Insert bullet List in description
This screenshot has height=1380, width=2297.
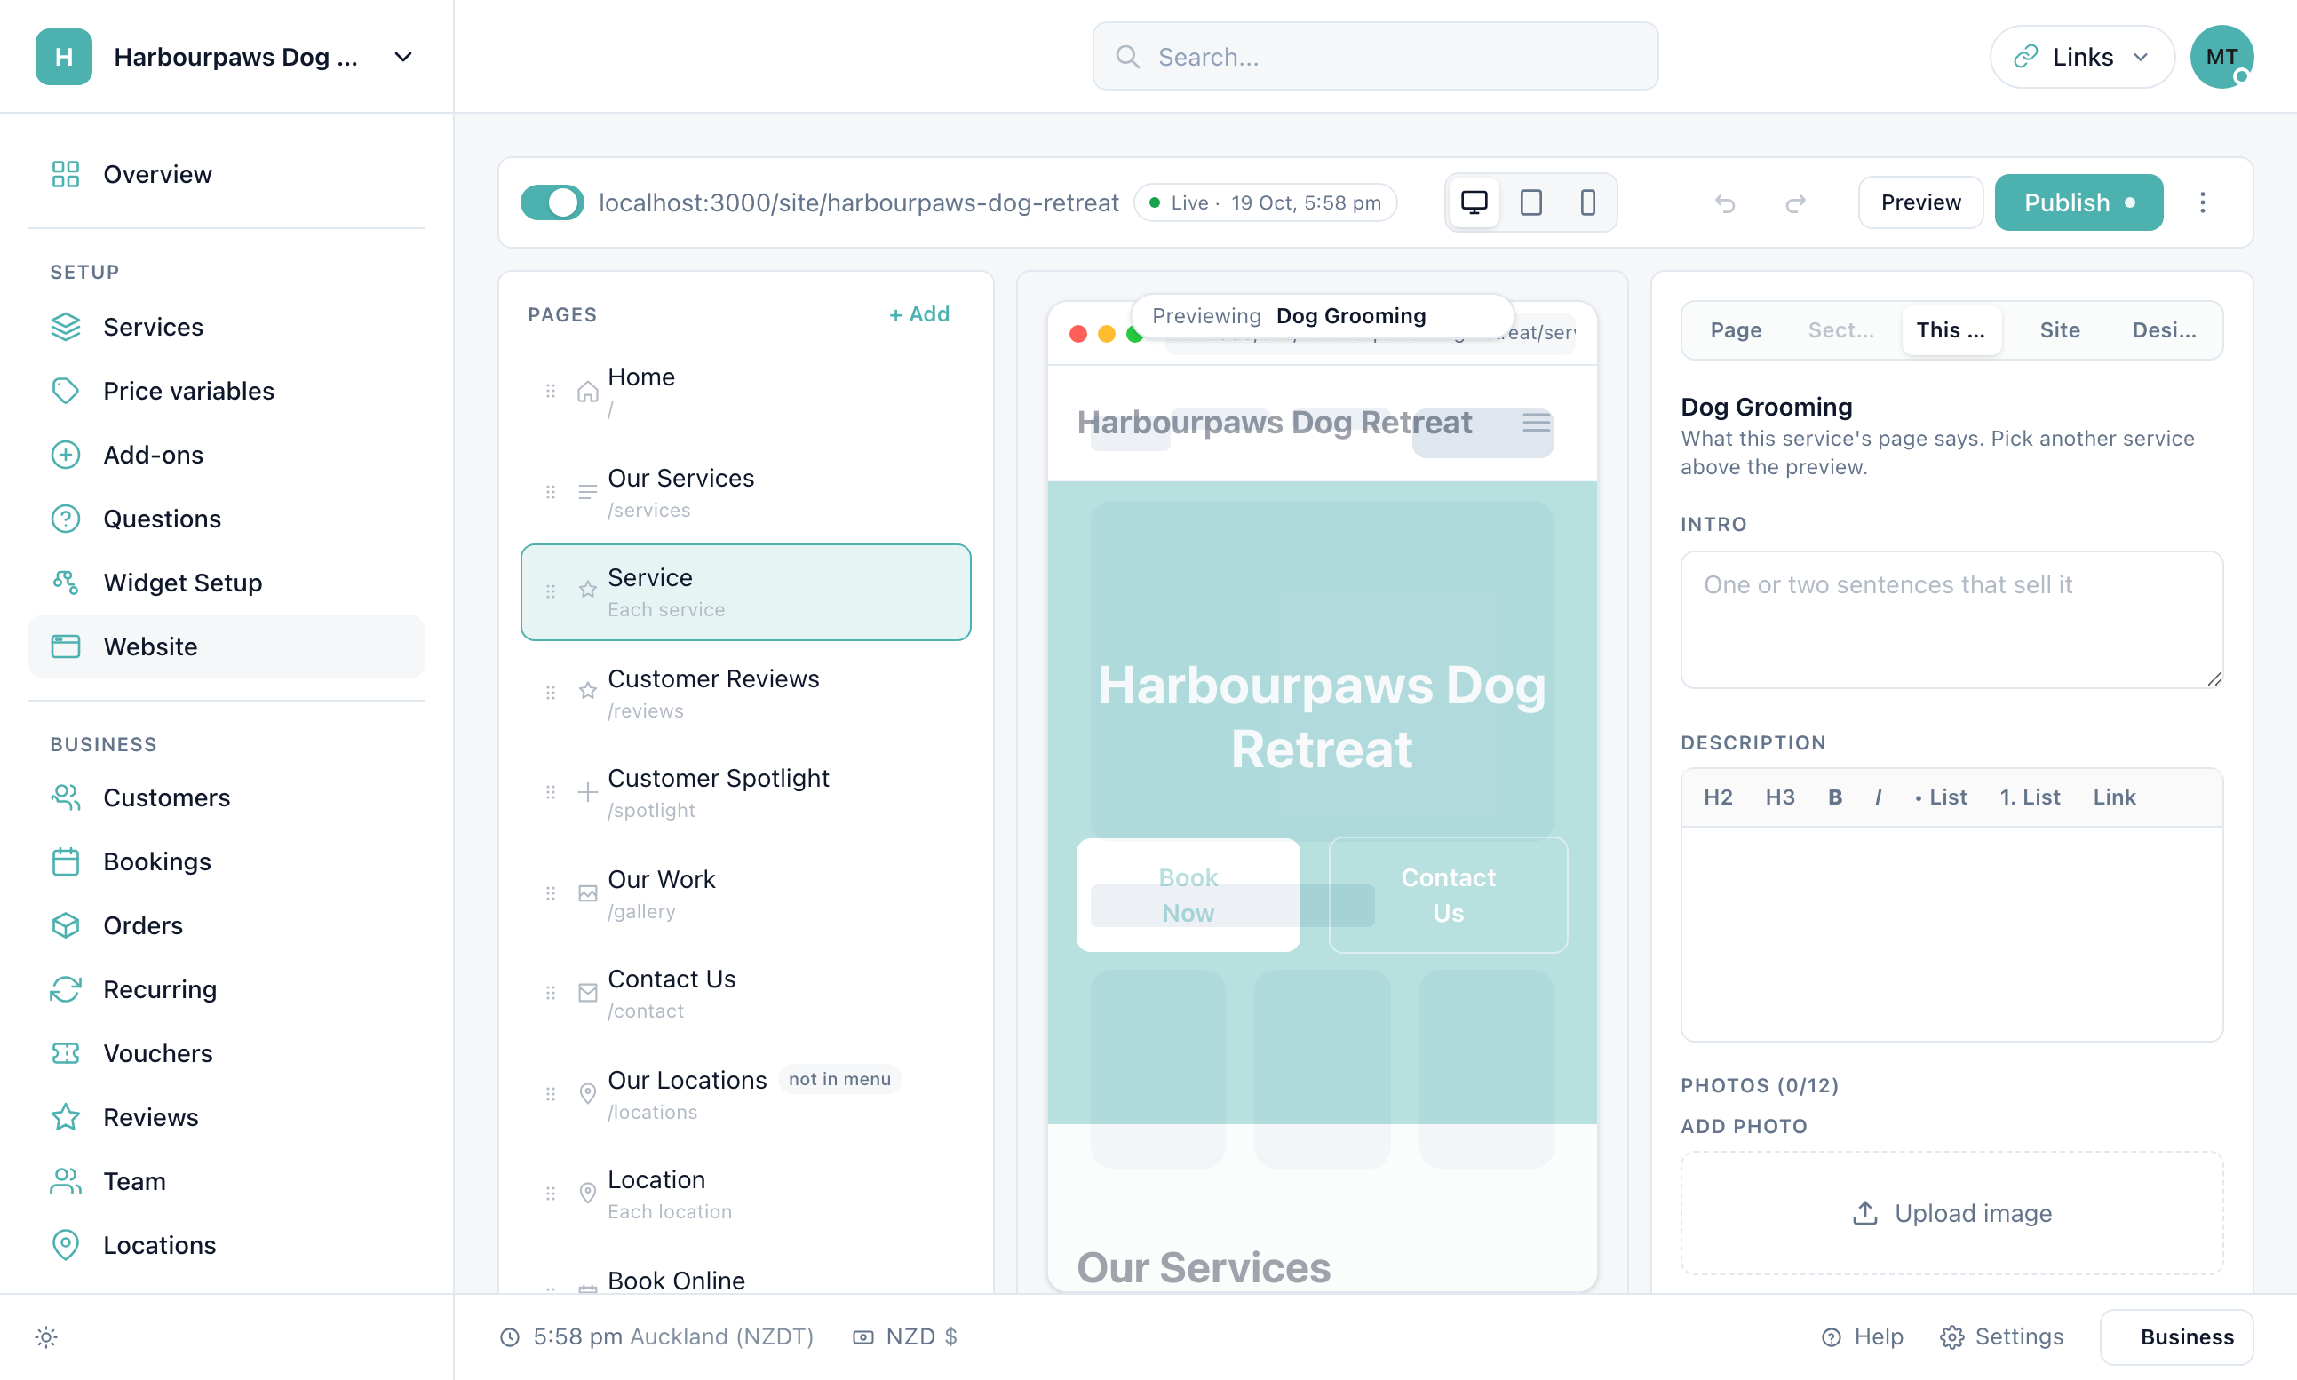pos(1941,797)
